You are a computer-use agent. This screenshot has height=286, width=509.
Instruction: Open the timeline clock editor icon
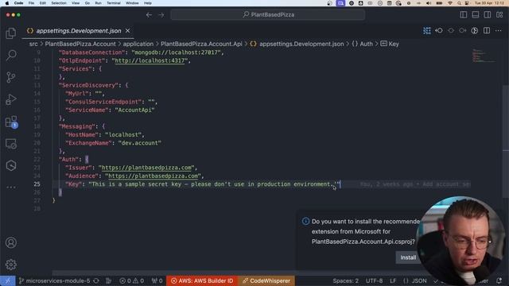coord(475,31)
